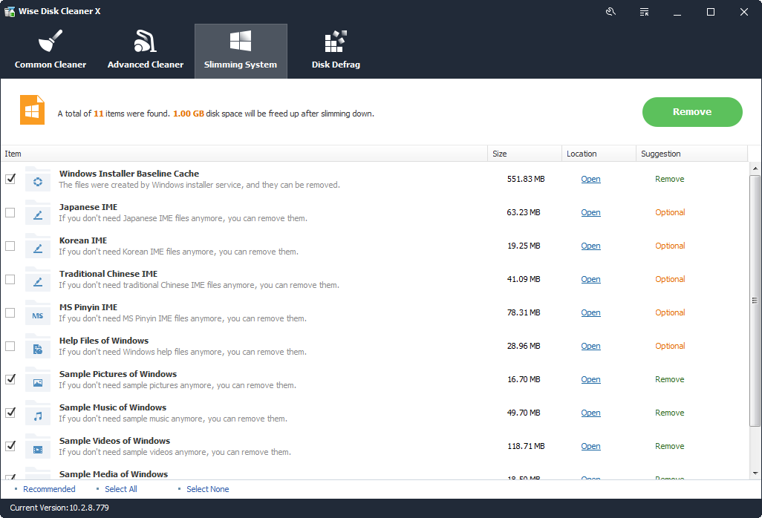Click 'Optional' suggestion for Japanese IME
This screenshot has width=762, height=518.
670,213
